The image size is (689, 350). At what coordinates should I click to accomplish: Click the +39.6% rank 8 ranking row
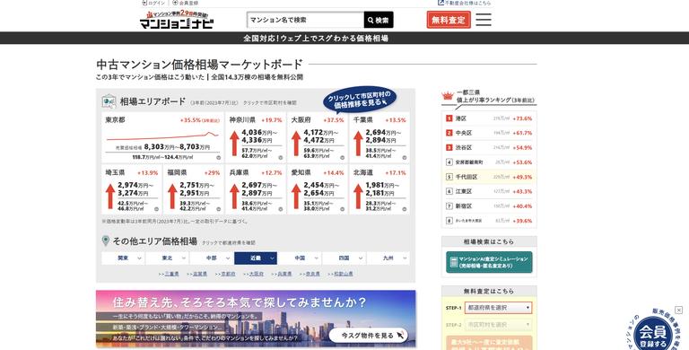tap(489, 221)
